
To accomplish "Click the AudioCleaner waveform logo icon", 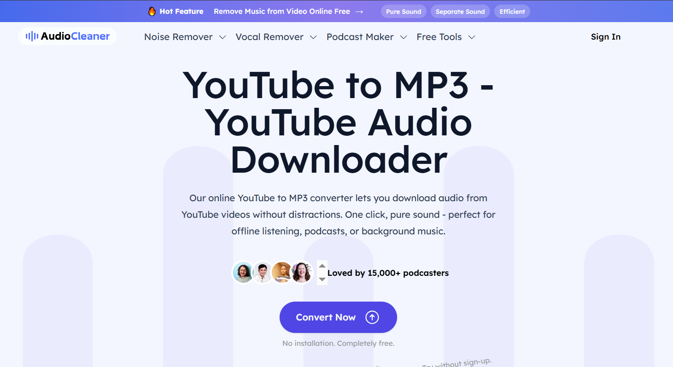I will tap(31, 36).
